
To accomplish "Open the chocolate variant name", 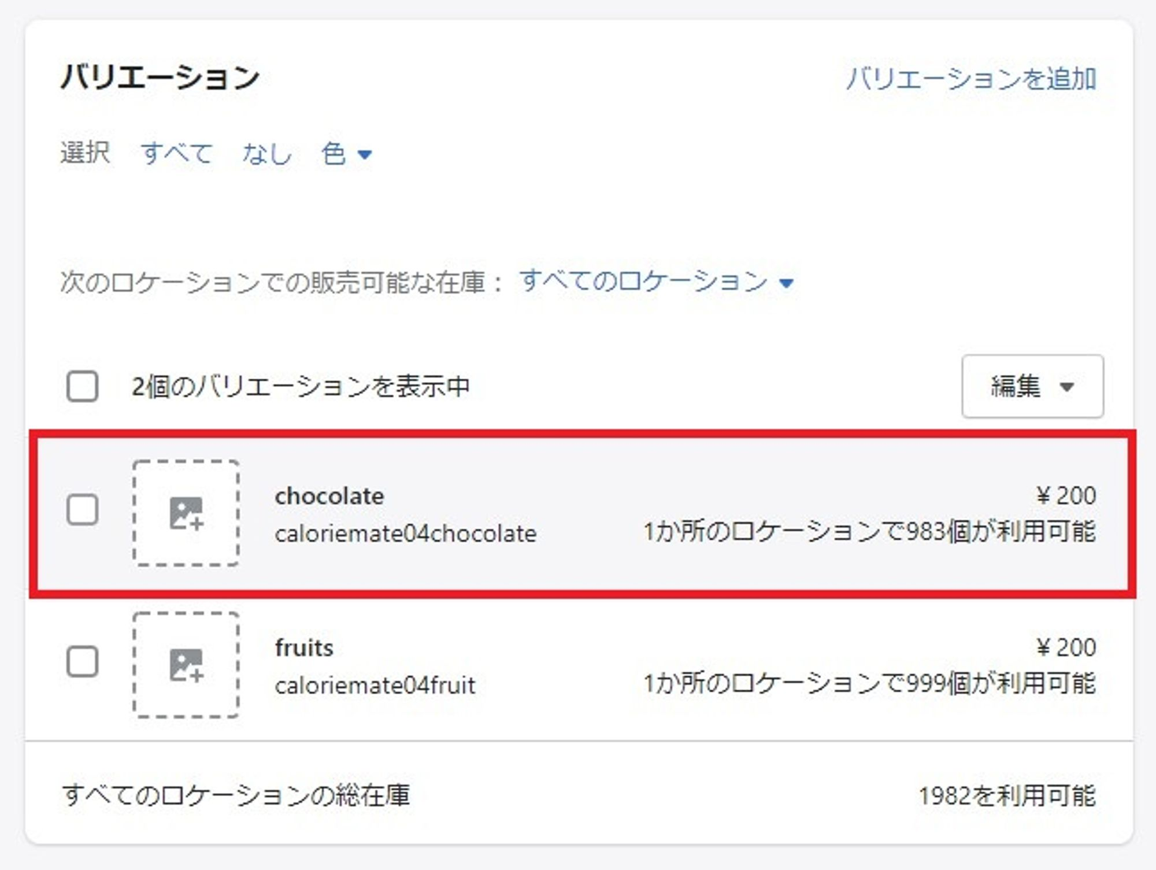I will point(329,496).
